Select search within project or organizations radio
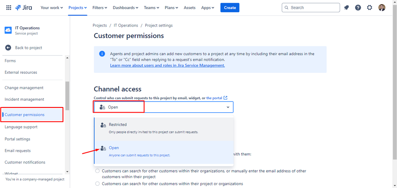Image resolution: width=397 pixels, height=188 pixels. 97,184
